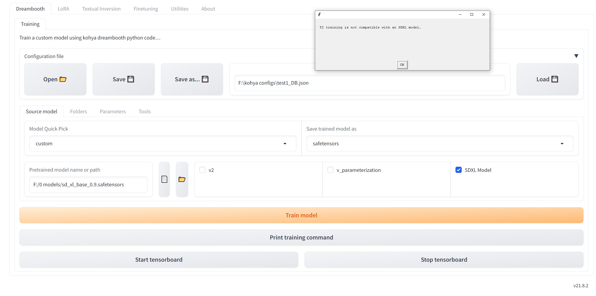Click the Save as floppy icon button
This screenshot has height=296, width=596.
(192, 79)
